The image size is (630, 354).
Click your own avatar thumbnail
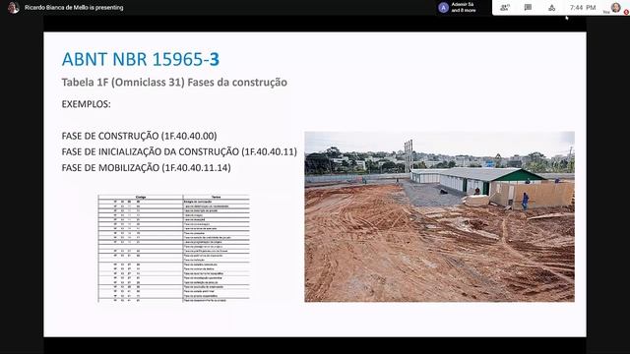[615, 7]
